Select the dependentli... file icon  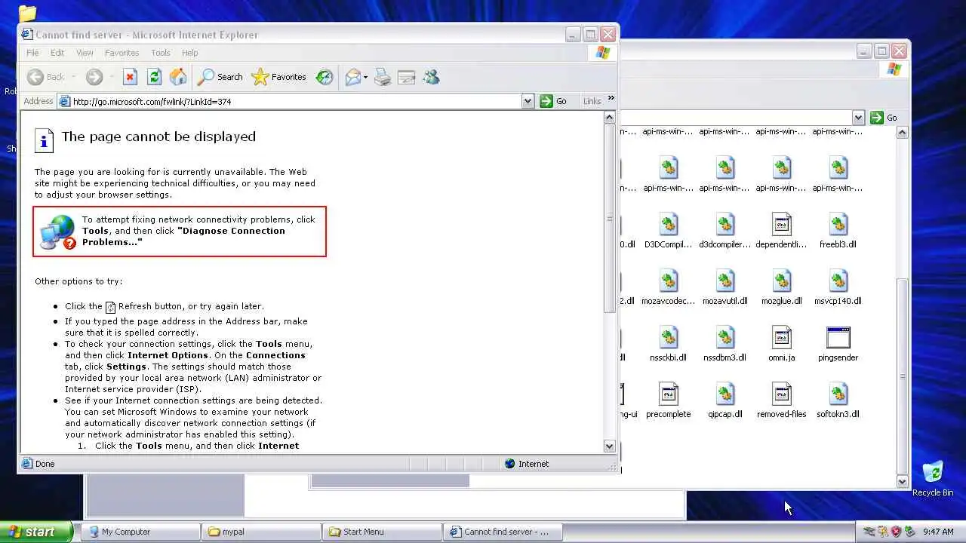781,225
